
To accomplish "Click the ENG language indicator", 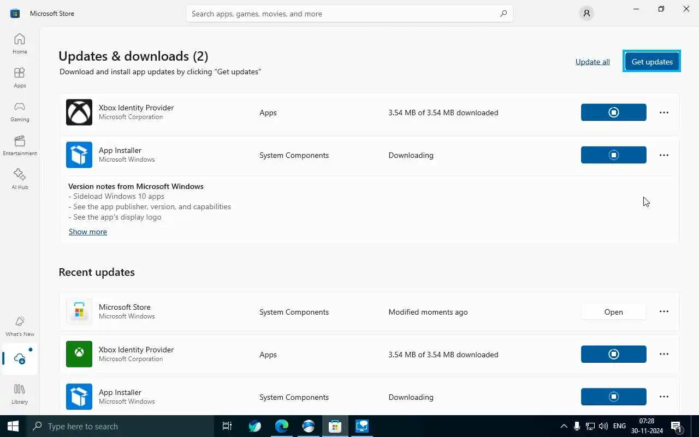I will (x=619, y=426).
